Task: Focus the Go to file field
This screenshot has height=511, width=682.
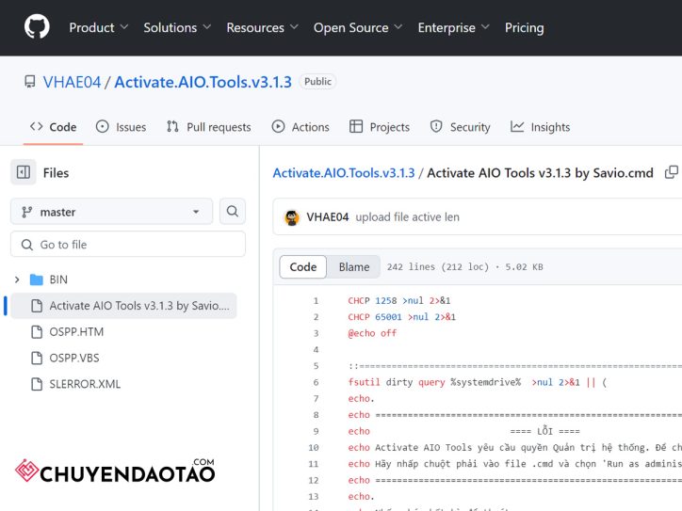Action: point(128,244)
